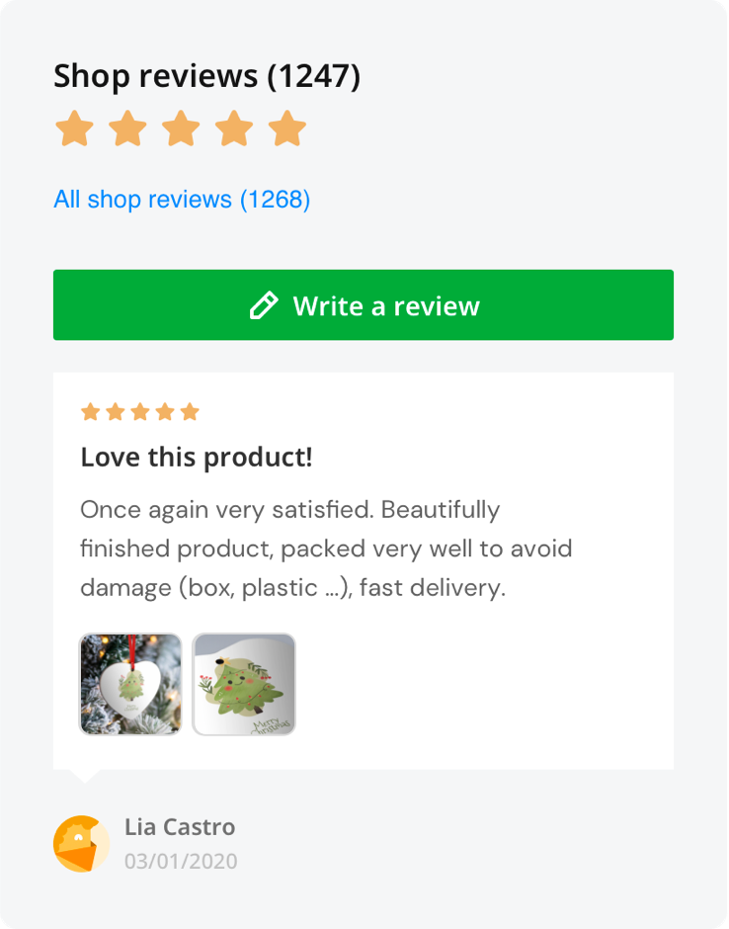Open the Christmas tree card thumbnail
Image resolution: width=729 pixels, height=929 pixels.
[x=244, y=684]
